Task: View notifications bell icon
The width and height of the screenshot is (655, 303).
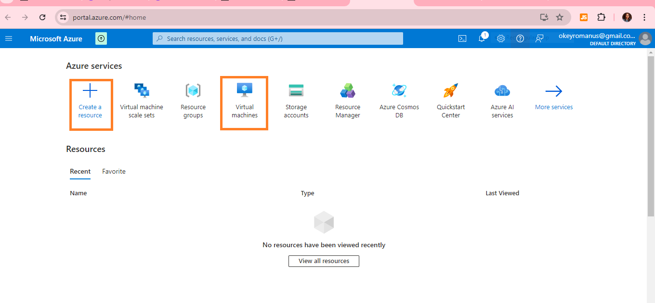Action: coord(482,38)
